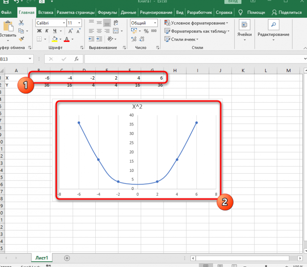Open the Calibri font name dropdown
This screenshot has height=267, width=307.
[51, 23]
